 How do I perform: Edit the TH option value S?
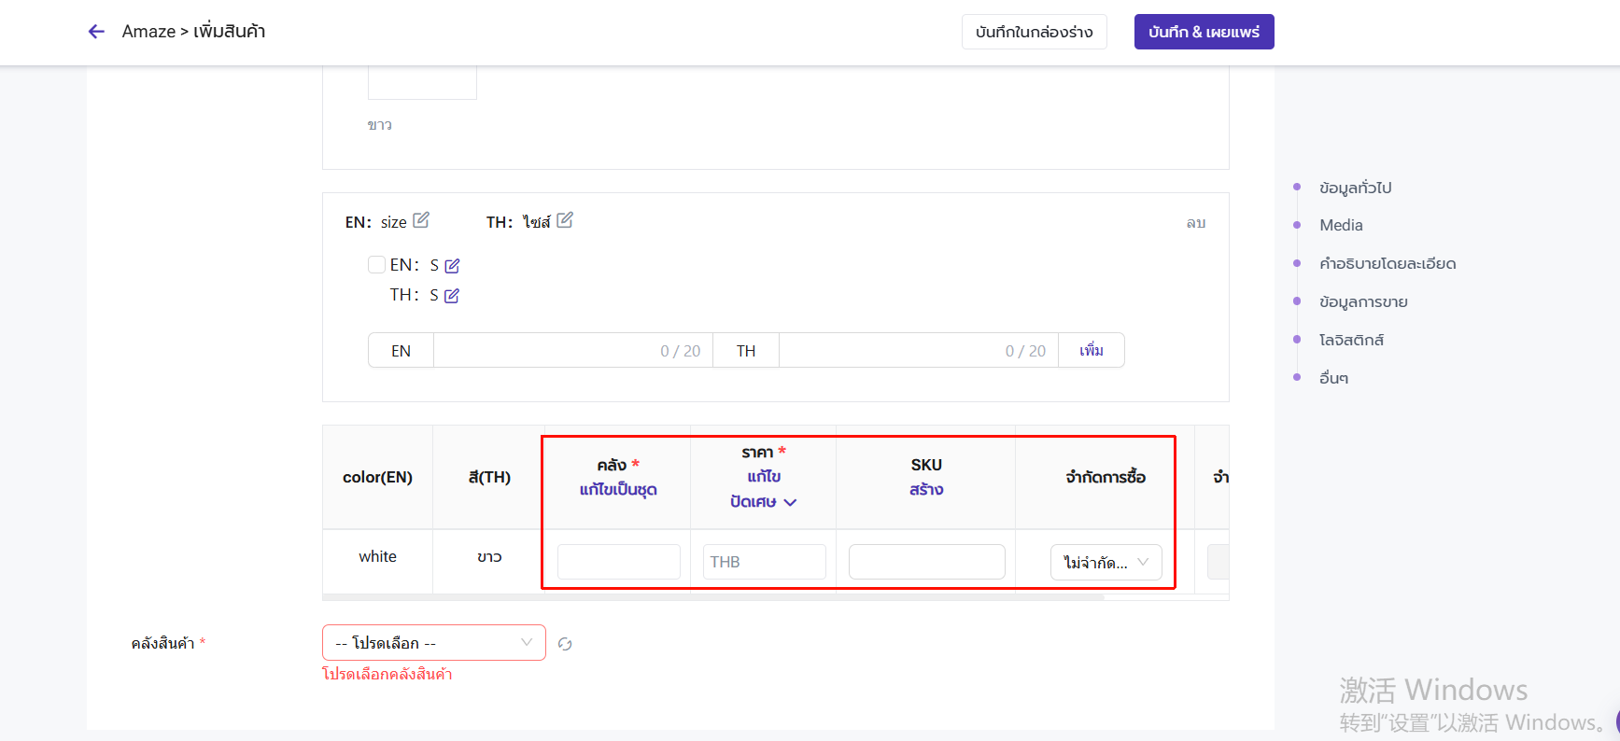[x=452, y=296]
